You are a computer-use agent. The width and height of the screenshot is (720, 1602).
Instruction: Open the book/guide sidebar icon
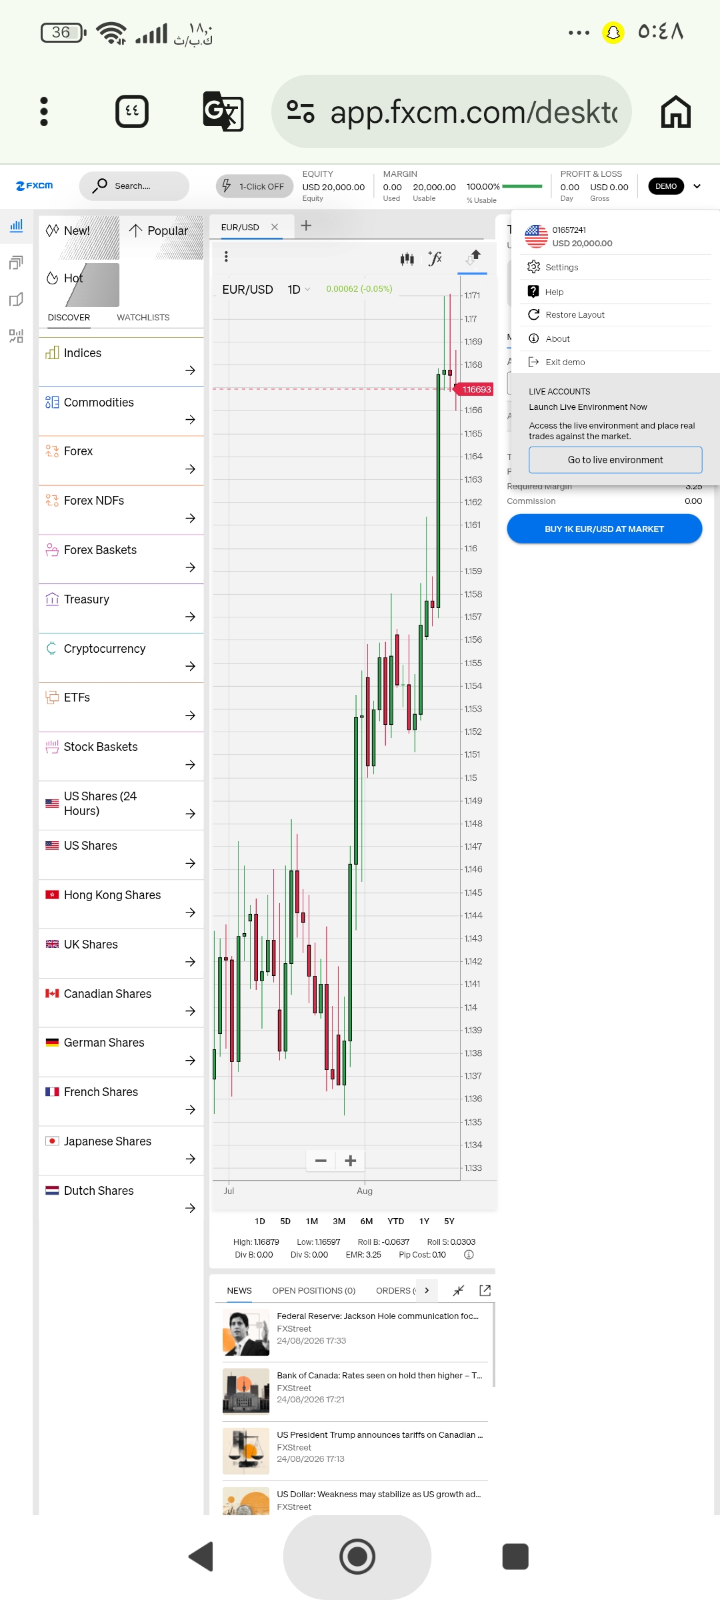pos(16,299)
